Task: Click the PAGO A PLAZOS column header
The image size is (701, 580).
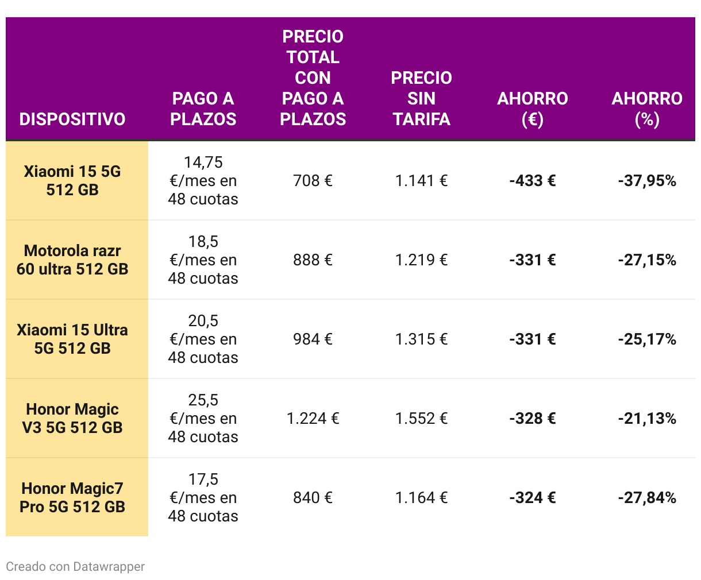Action: pos(203,109)
